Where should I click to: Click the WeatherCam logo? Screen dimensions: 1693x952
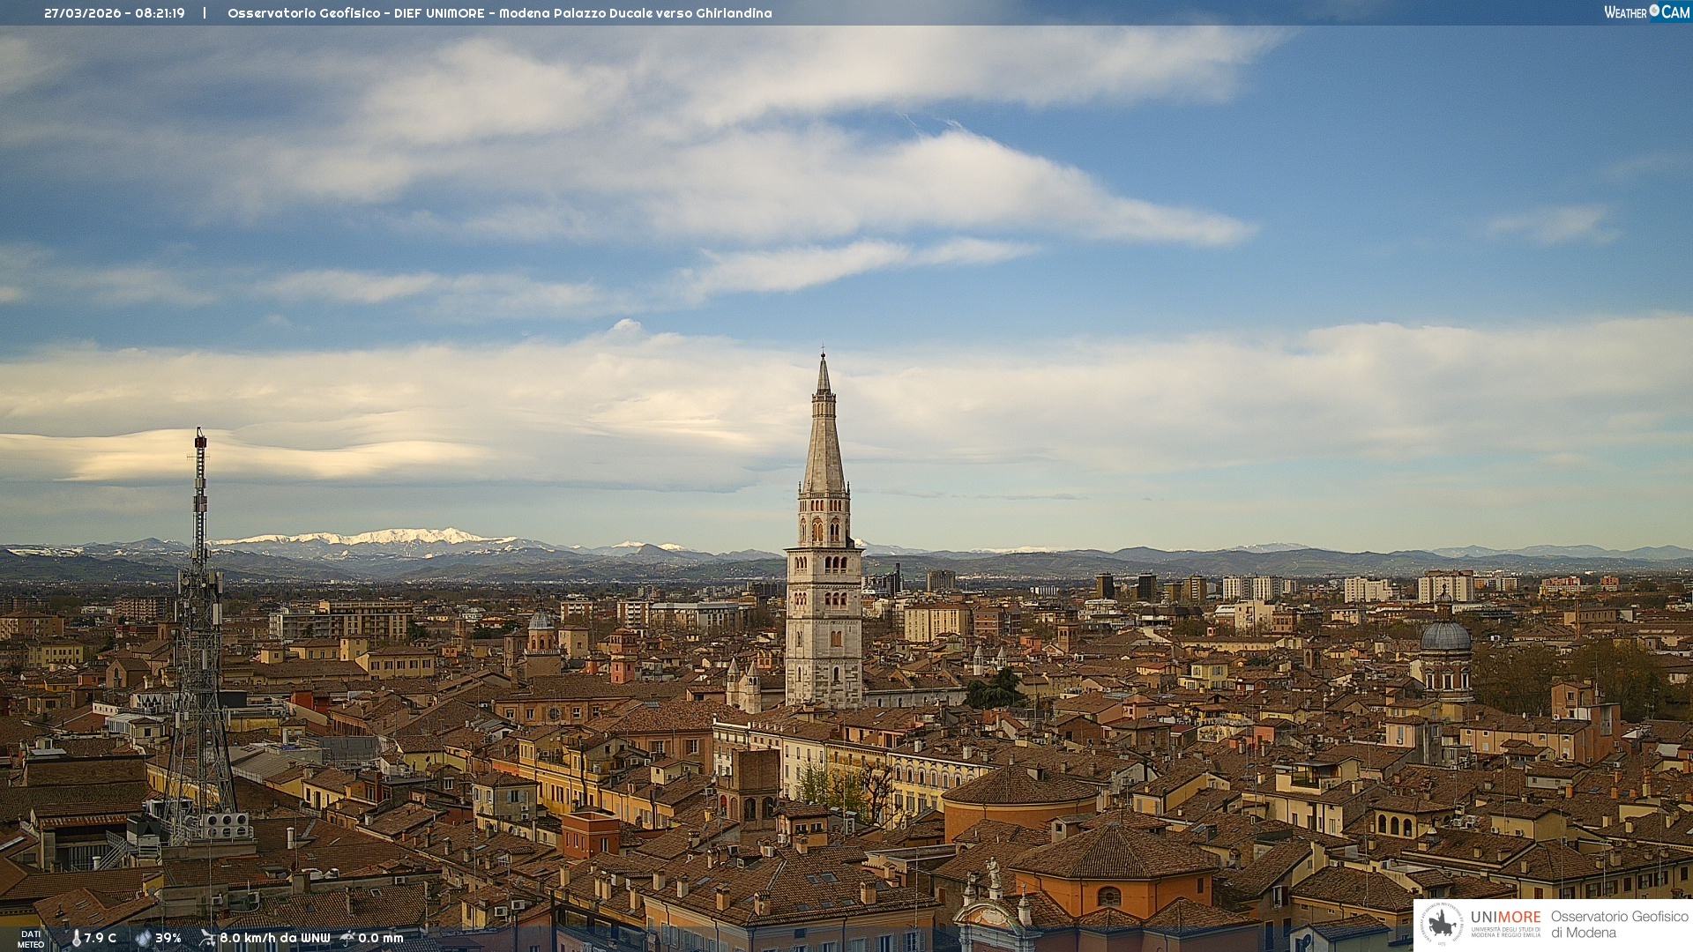tap(1646, 12)
